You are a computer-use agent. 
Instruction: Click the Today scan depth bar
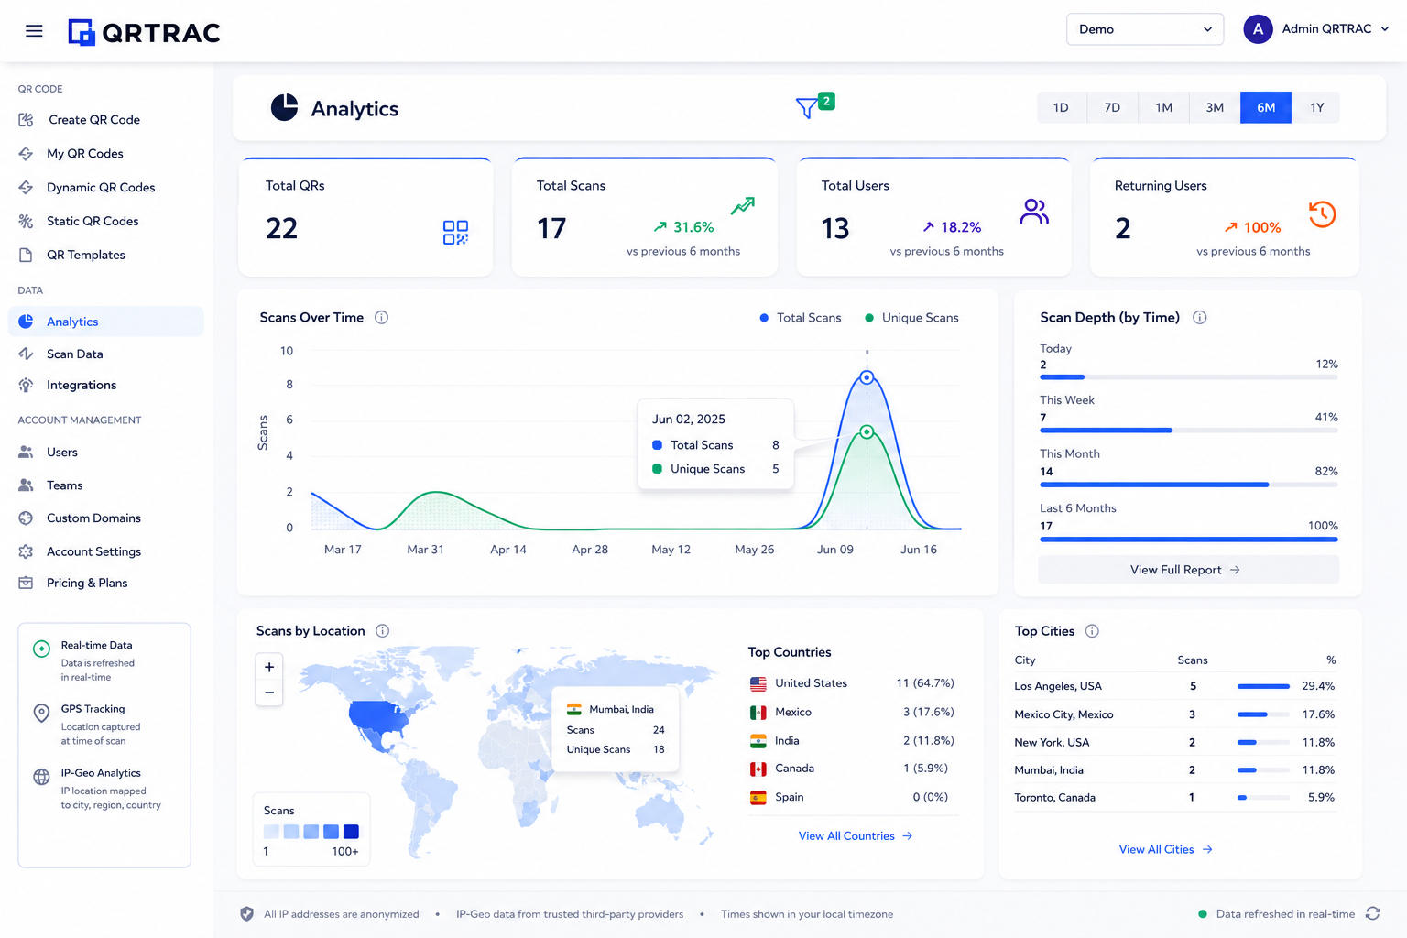click(1189, 377)
